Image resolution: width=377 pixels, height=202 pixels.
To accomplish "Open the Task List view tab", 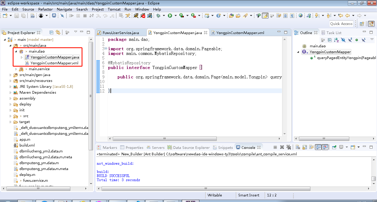I will (x=334, y=33).
